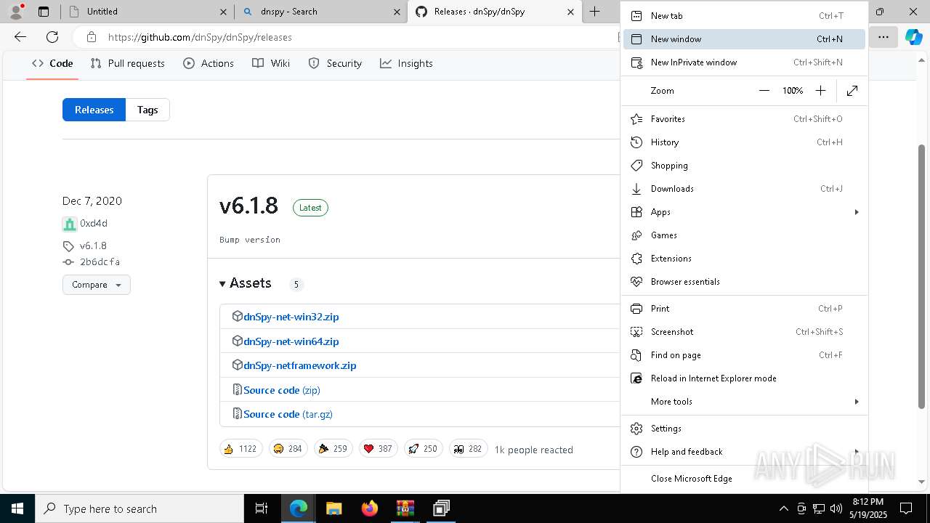Increase zoom with plus button
This screenshot has width=930, height=523.
[x=820, y=91]
